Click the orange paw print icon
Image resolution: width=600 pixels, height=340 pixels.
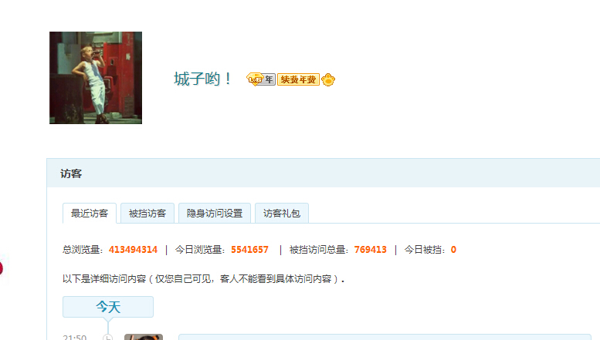pyautogui.click(x=328, y=79)
